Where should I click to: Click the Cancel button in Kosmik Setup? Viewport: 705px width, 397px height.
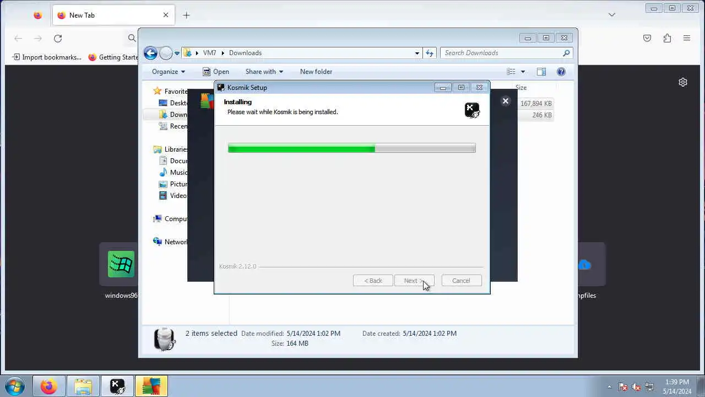[x=461, y=281]
